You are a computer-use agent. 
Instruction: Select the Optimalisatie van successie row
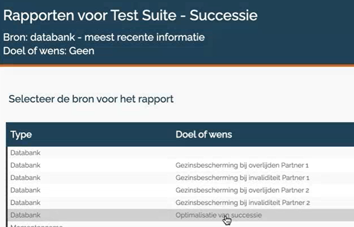tap(181, 215)
